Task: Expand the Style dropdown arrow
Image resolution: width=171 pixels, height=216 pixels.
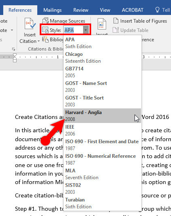Action: (86, 30)
